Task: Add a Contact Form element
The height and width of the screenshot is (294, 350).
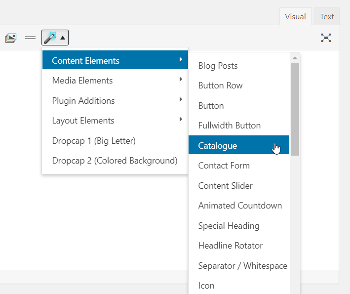Action: coord(224,166)
